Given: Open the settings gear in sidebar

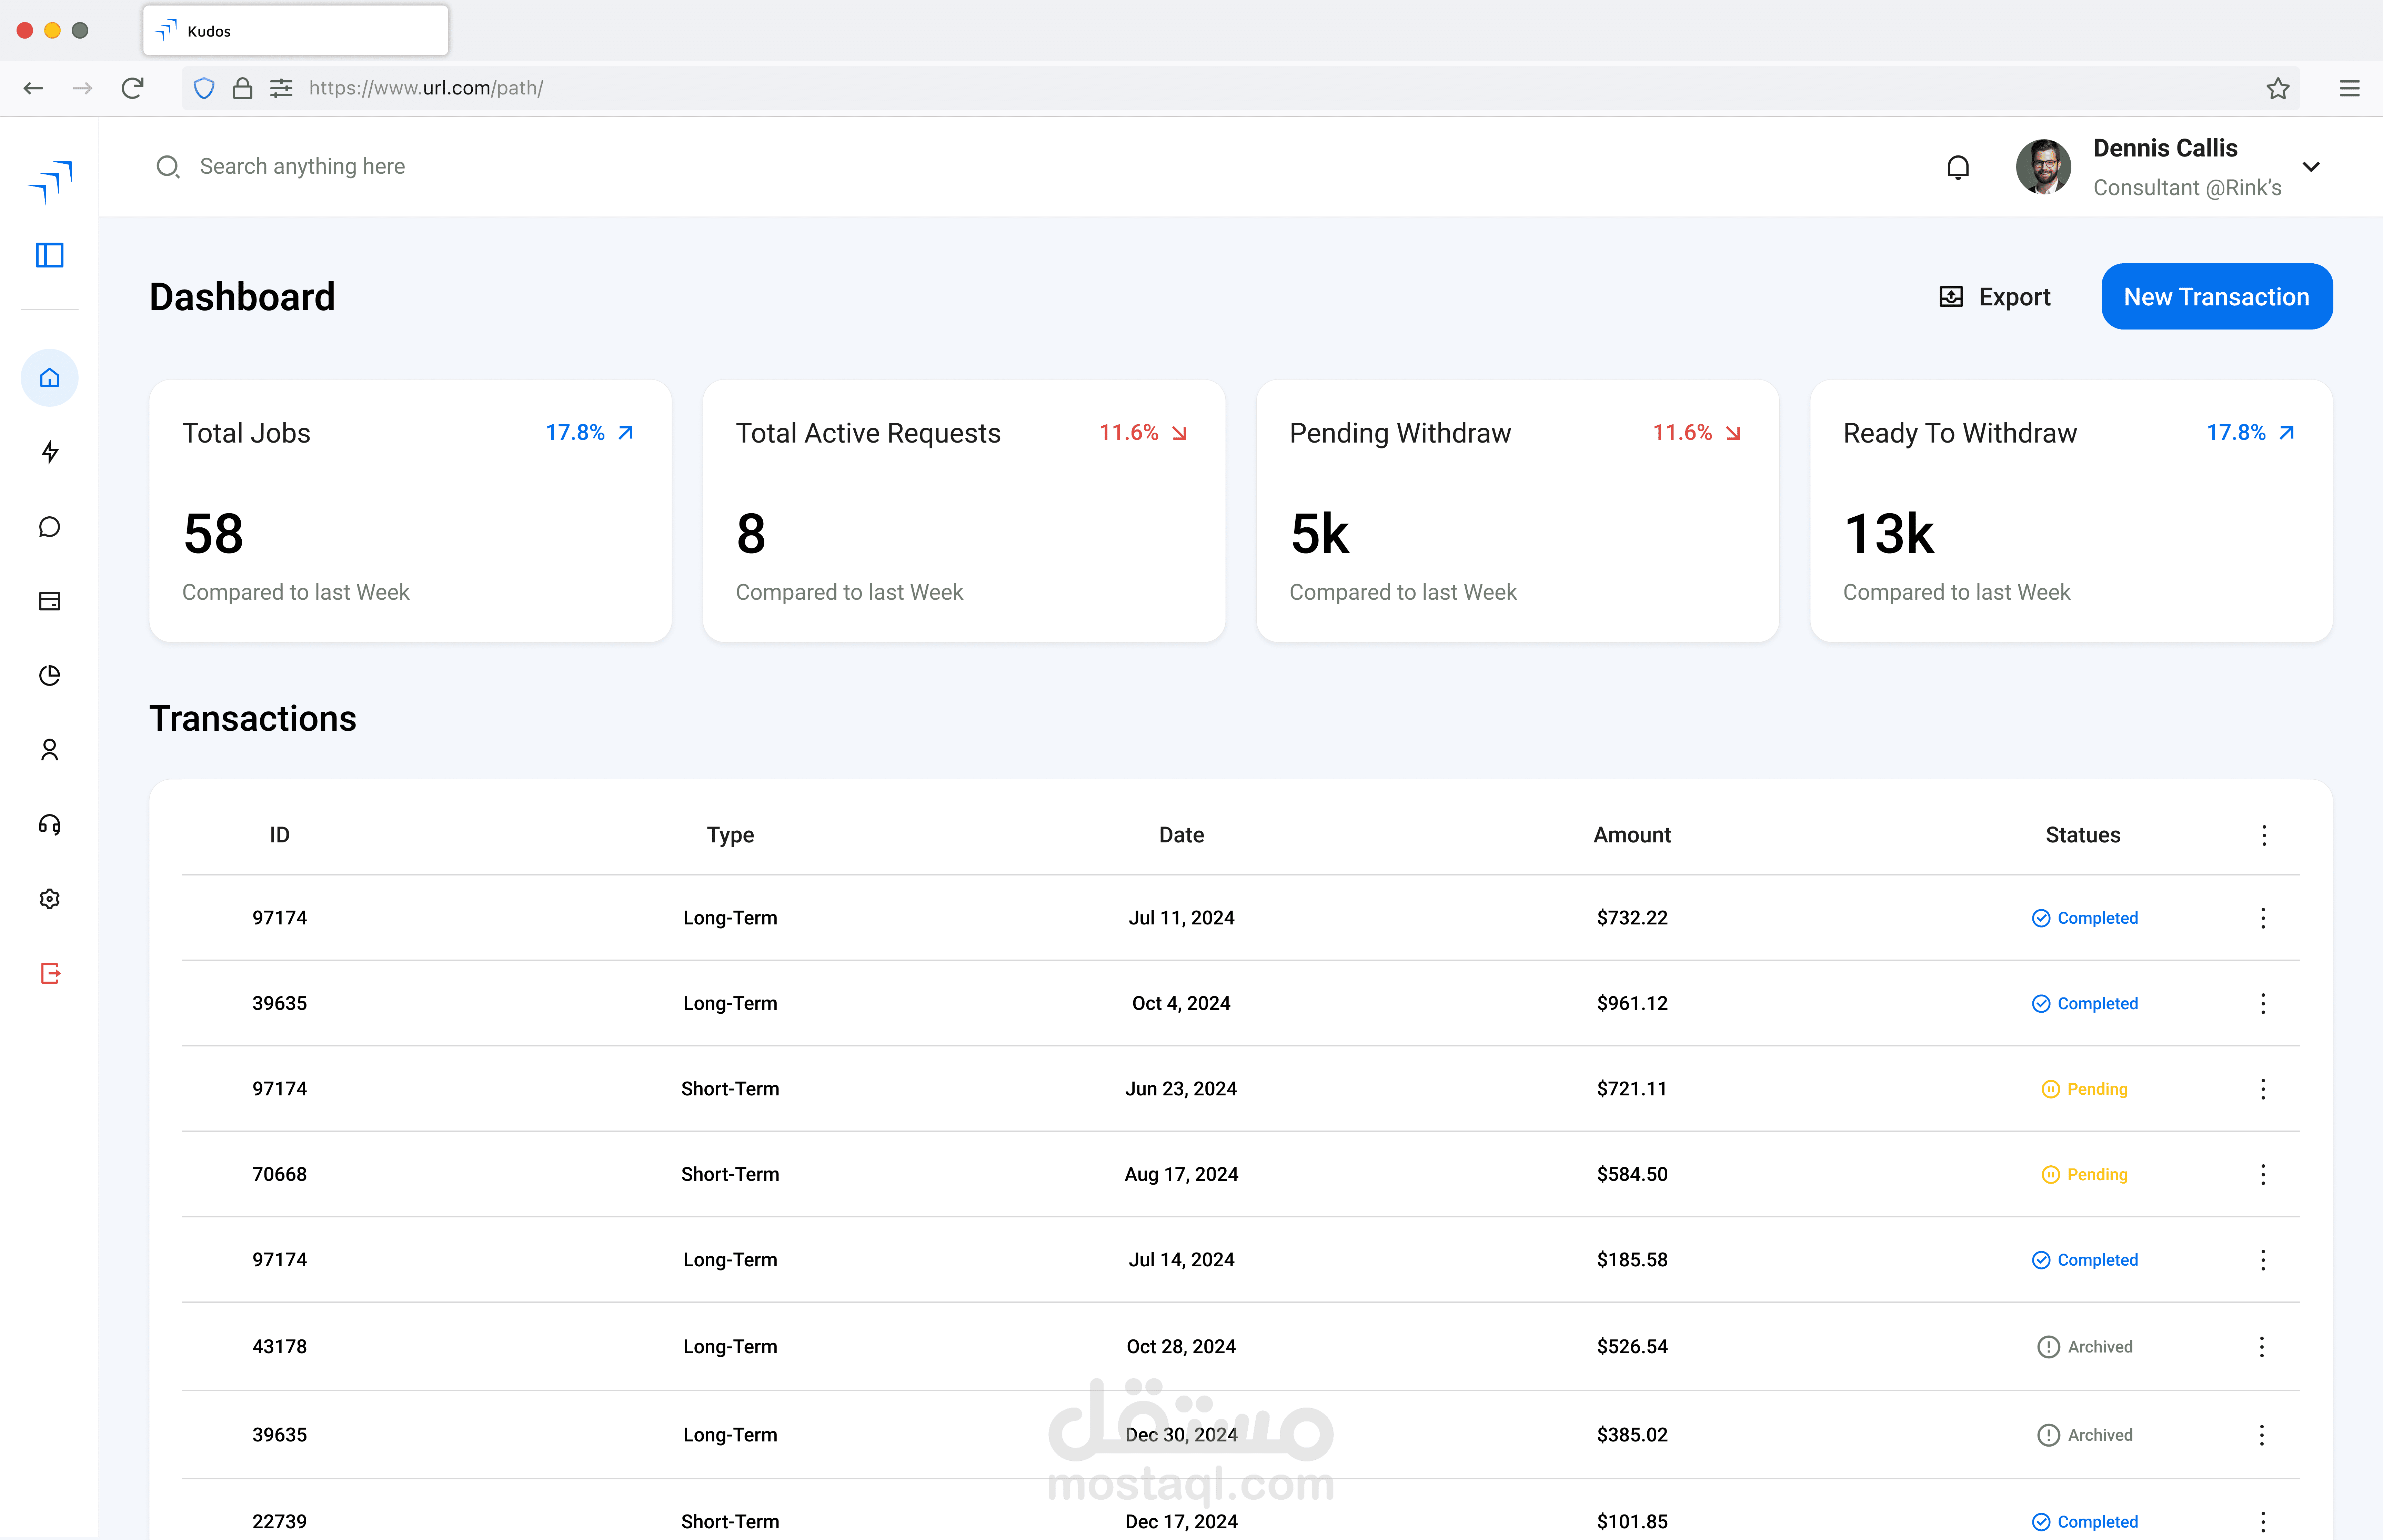Looking at the screenshot, I should point(49,899).
